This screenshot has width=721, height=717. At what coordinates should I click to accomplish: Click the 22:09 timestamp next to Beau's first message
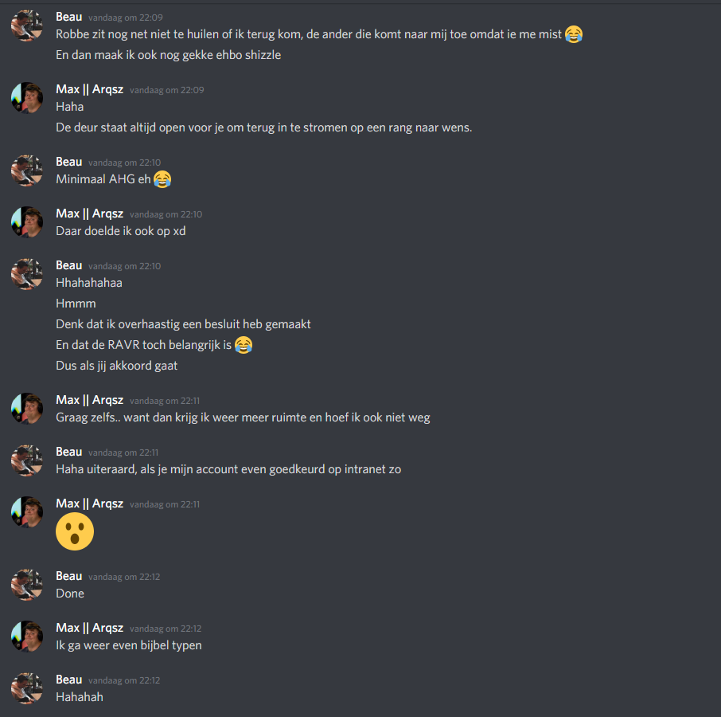click(125, 17)
